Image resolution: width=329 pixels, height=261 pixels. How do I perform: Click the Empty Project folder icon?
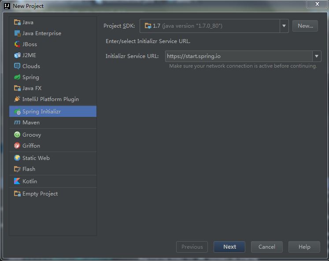[17, 194]
